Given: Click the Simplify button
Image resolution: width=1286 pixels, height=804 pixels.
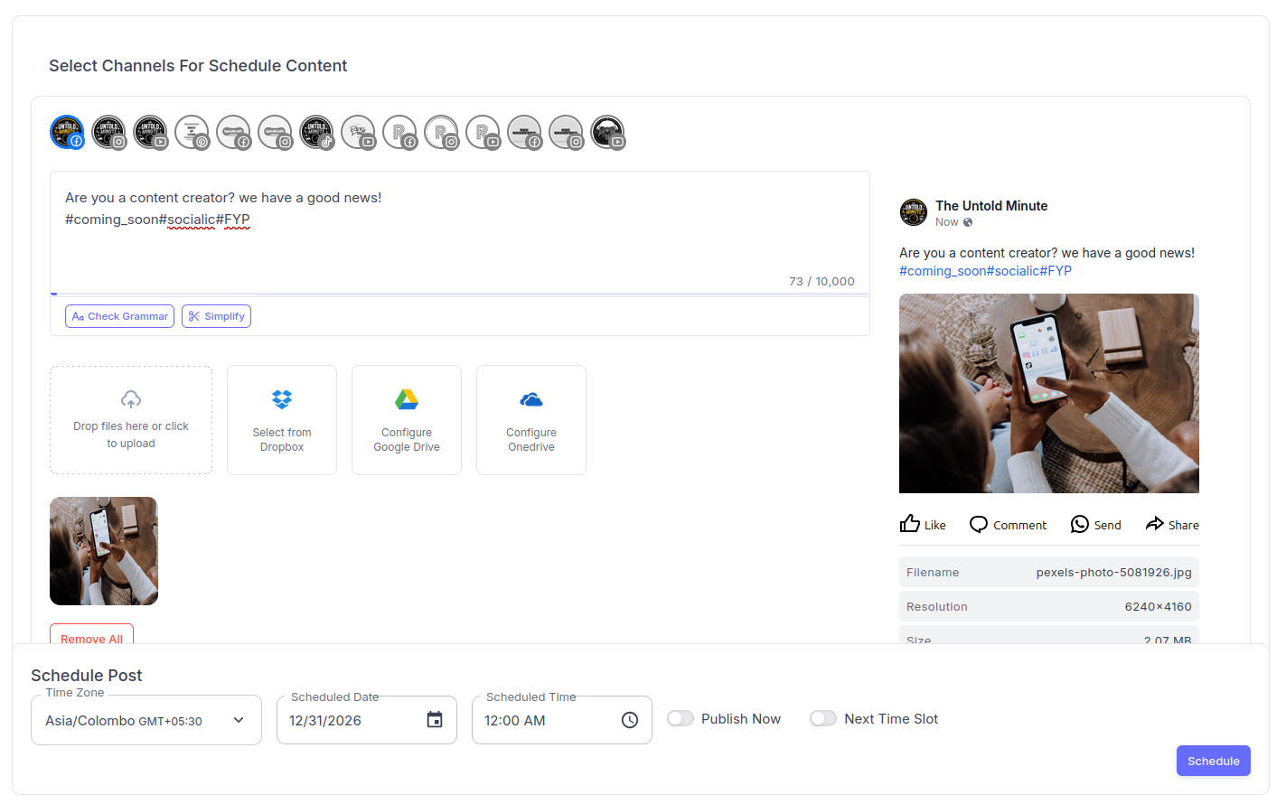Looking at the screenshot, I should (216, 316).
